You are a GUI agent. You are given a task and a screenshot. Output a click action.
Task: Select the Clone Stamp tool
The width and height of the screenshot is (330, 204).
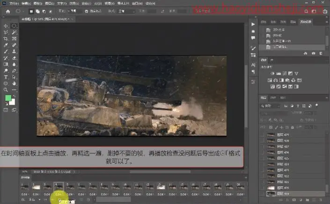pos(14,51)
